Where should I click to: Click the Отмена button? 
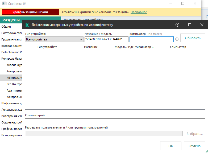click(194, 146)
